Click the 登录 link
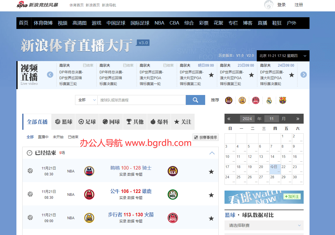Image resolution: width=335 pixels, height=235 pixels. pos(281,5)
